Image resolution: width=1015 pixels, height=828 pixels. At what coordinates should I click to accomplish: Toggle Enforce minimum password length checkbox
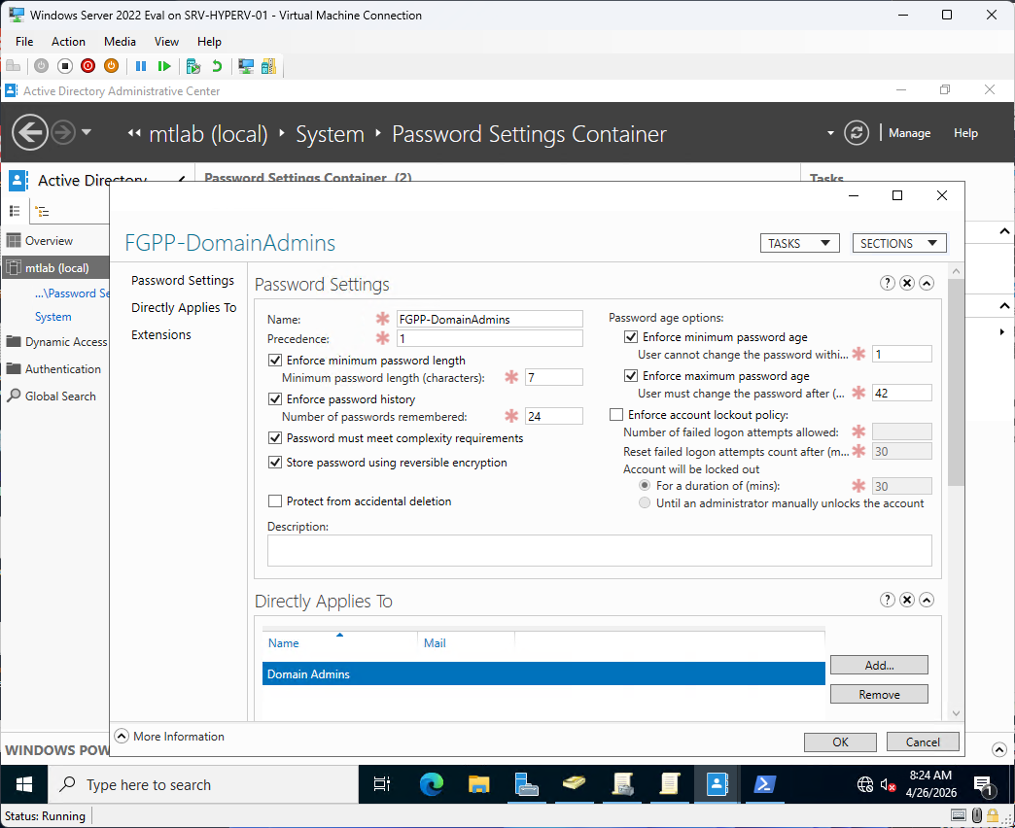(x=275, y=361)
